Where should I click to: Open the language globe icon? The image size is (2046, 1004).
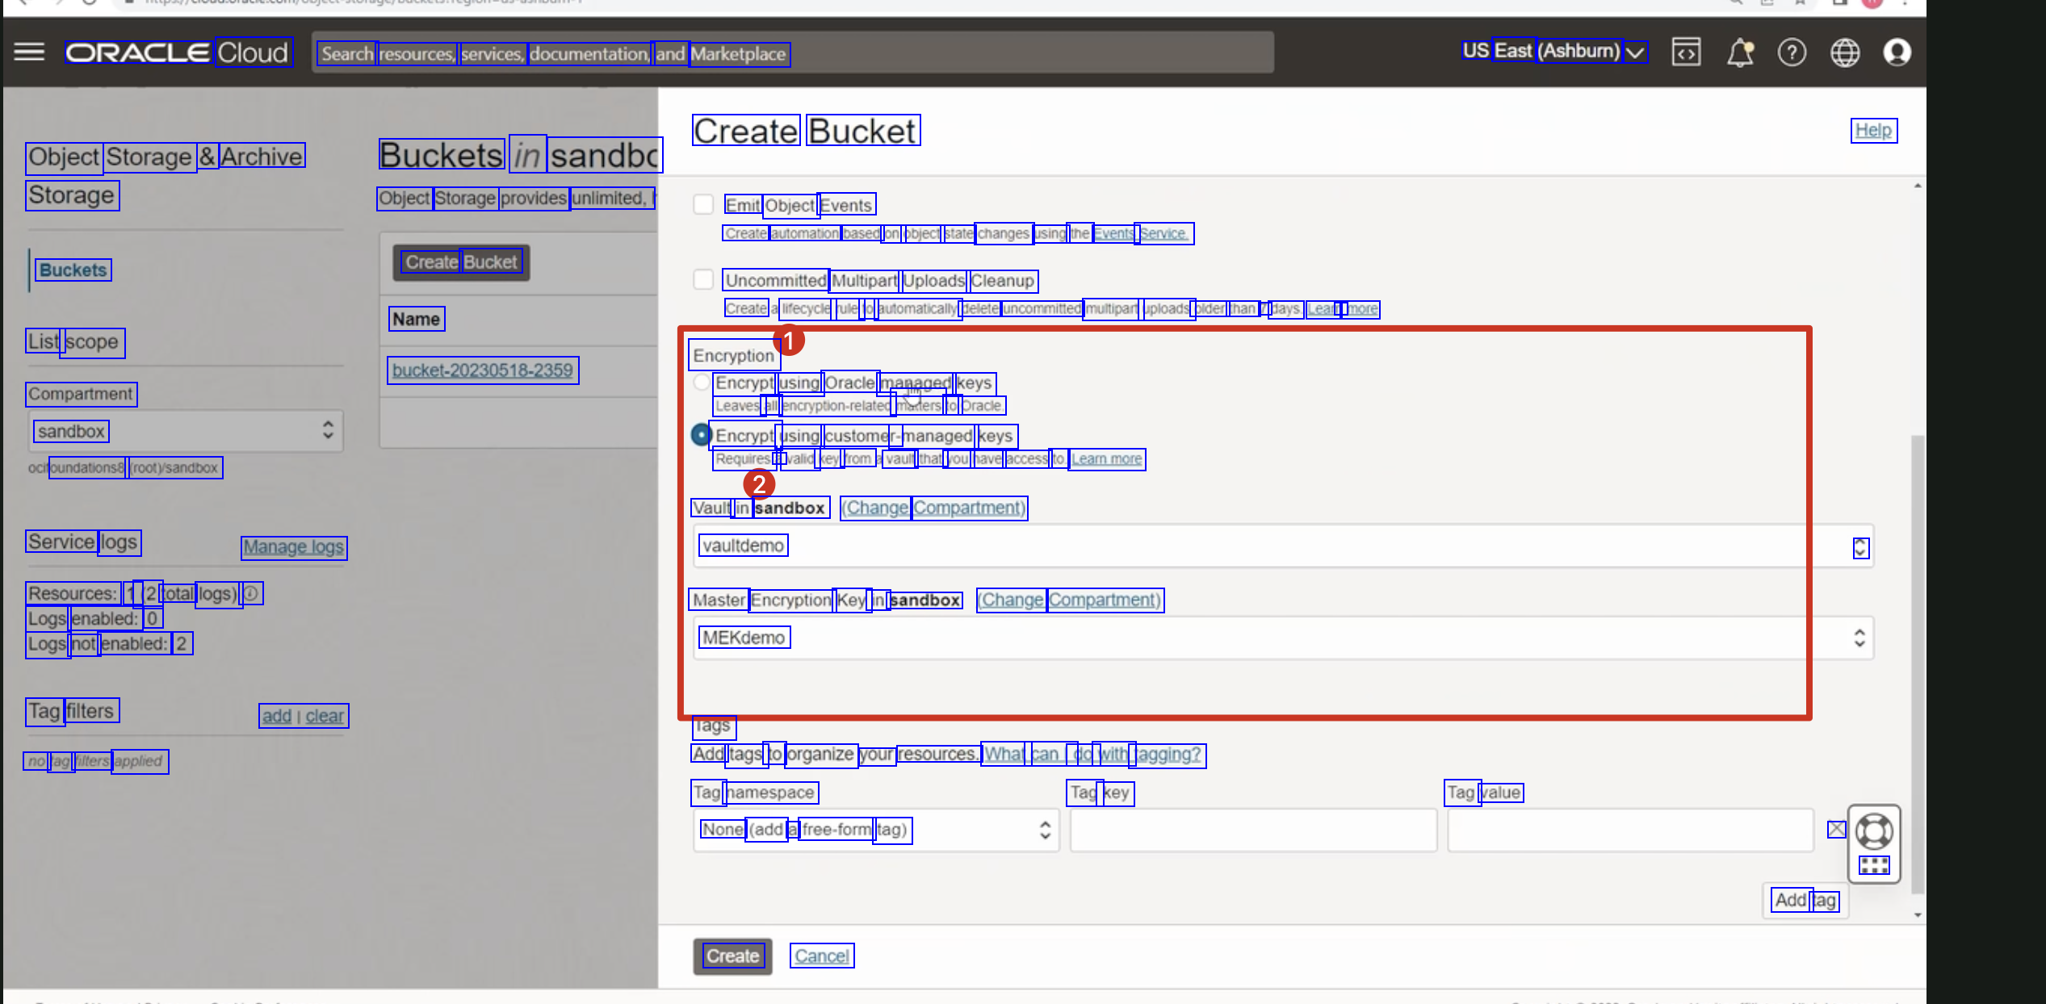click(x=1844, y=52)
